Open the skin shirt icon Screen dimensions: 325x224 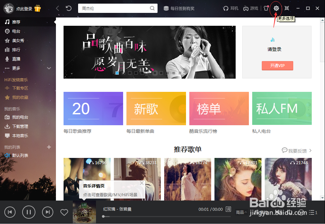pyautogui.click(x=266, y=8)
